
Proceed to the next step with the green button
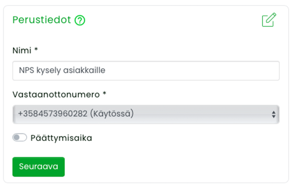[x=38, y=167]
